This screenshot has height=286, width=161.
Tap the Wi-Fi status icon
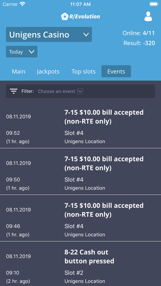point(23,4)
